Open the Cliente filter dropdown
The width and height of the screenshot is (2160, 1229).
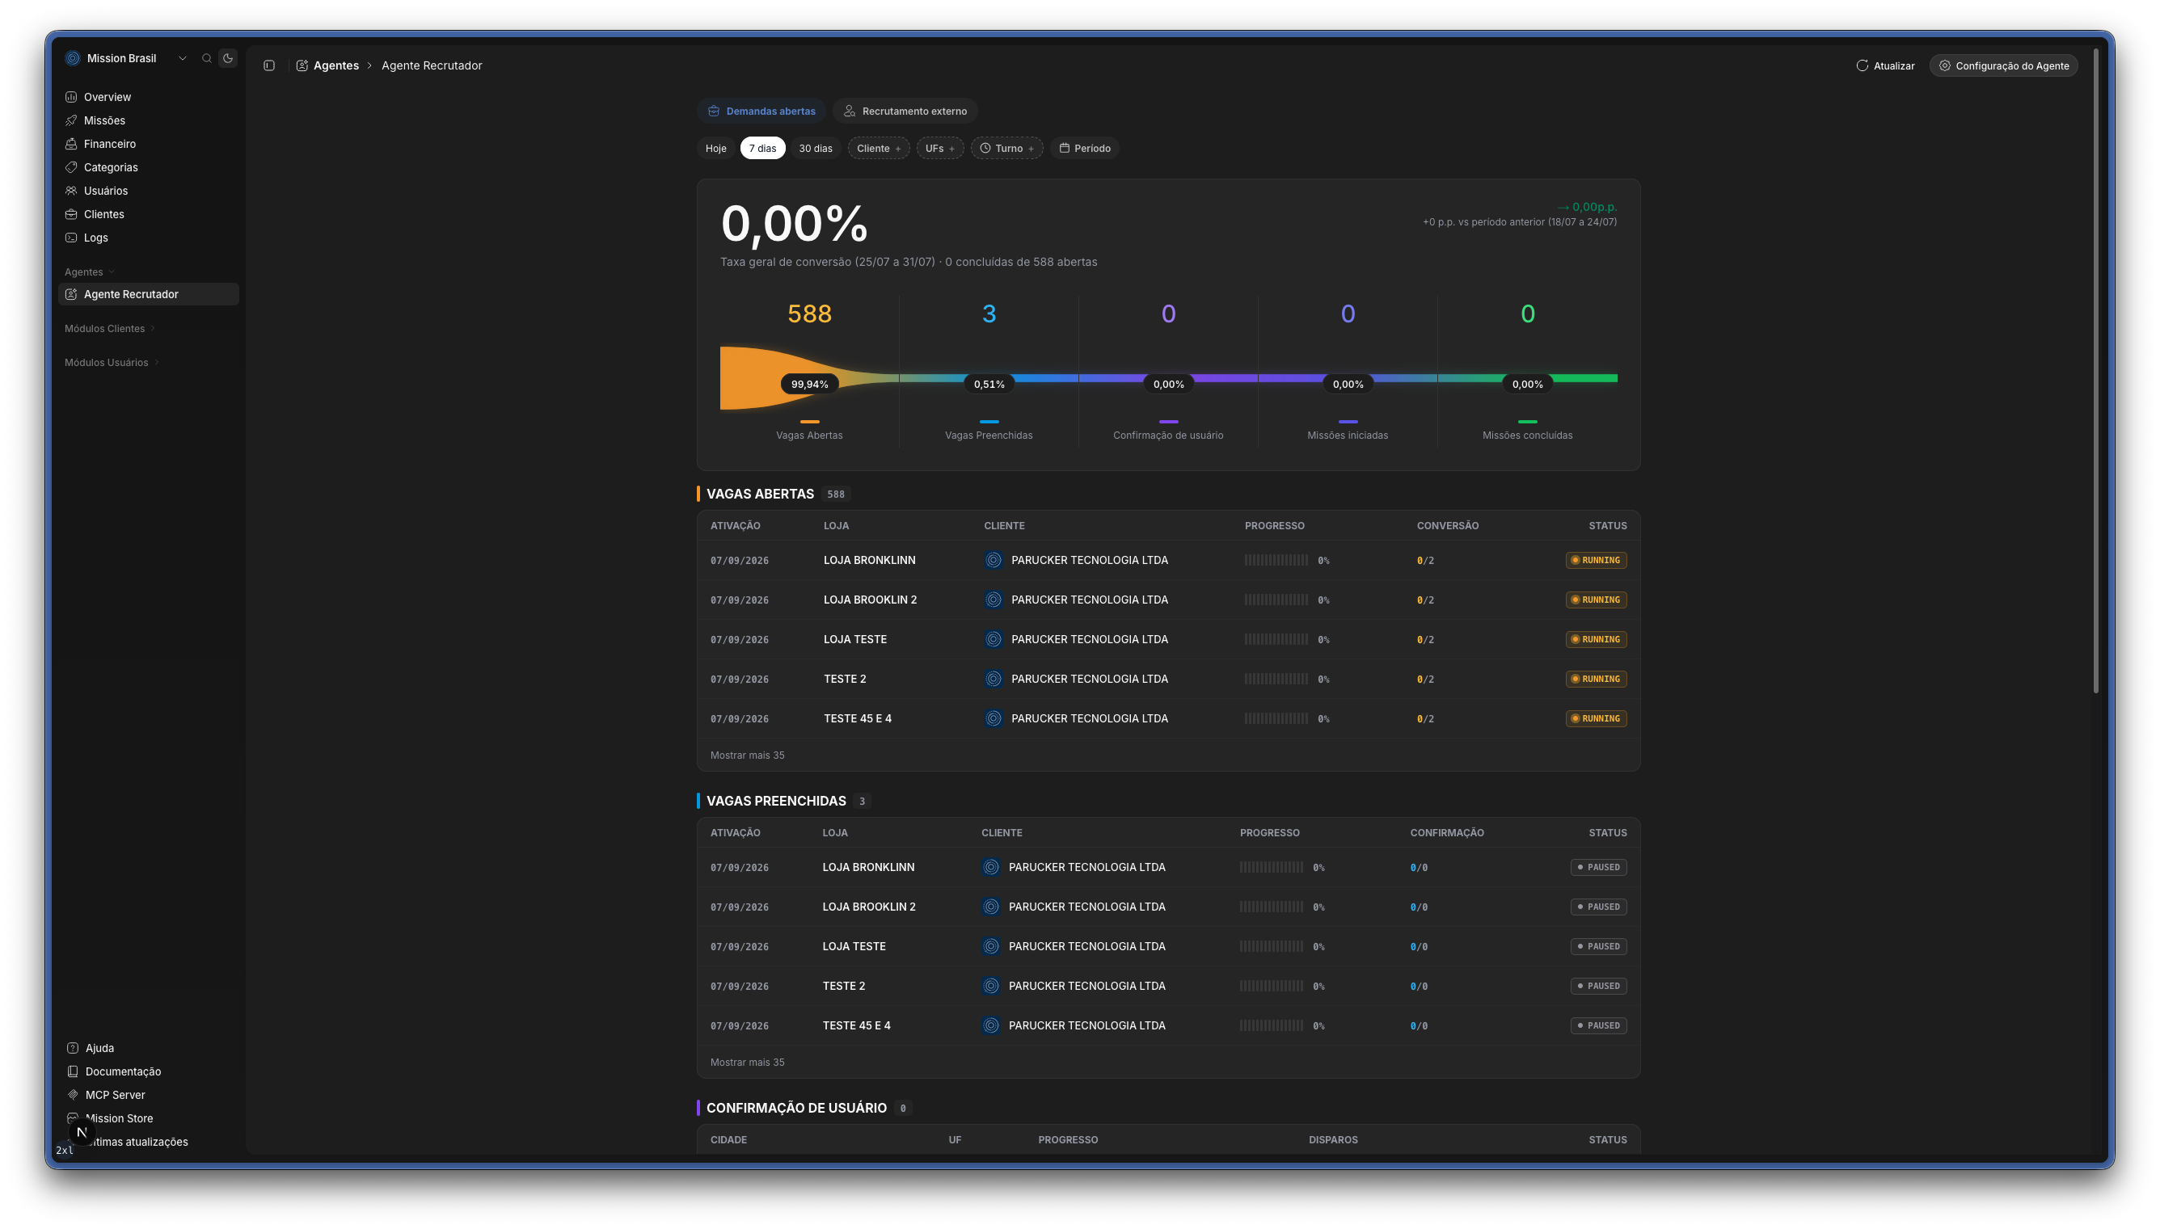[879, 149]
